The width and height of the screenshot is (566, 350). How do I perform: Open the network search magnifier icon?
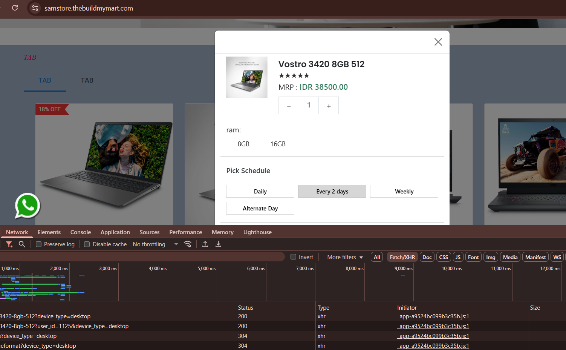[22, 244]
